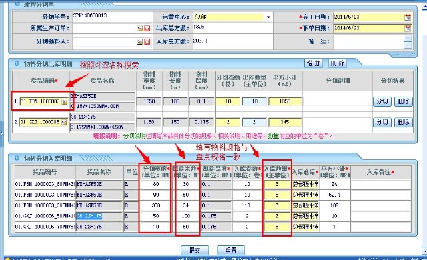The width and height of the screenshot is (427, 260).
Task: Select 入库数量 cell in first 入库 row
Action: click(277, 185)
